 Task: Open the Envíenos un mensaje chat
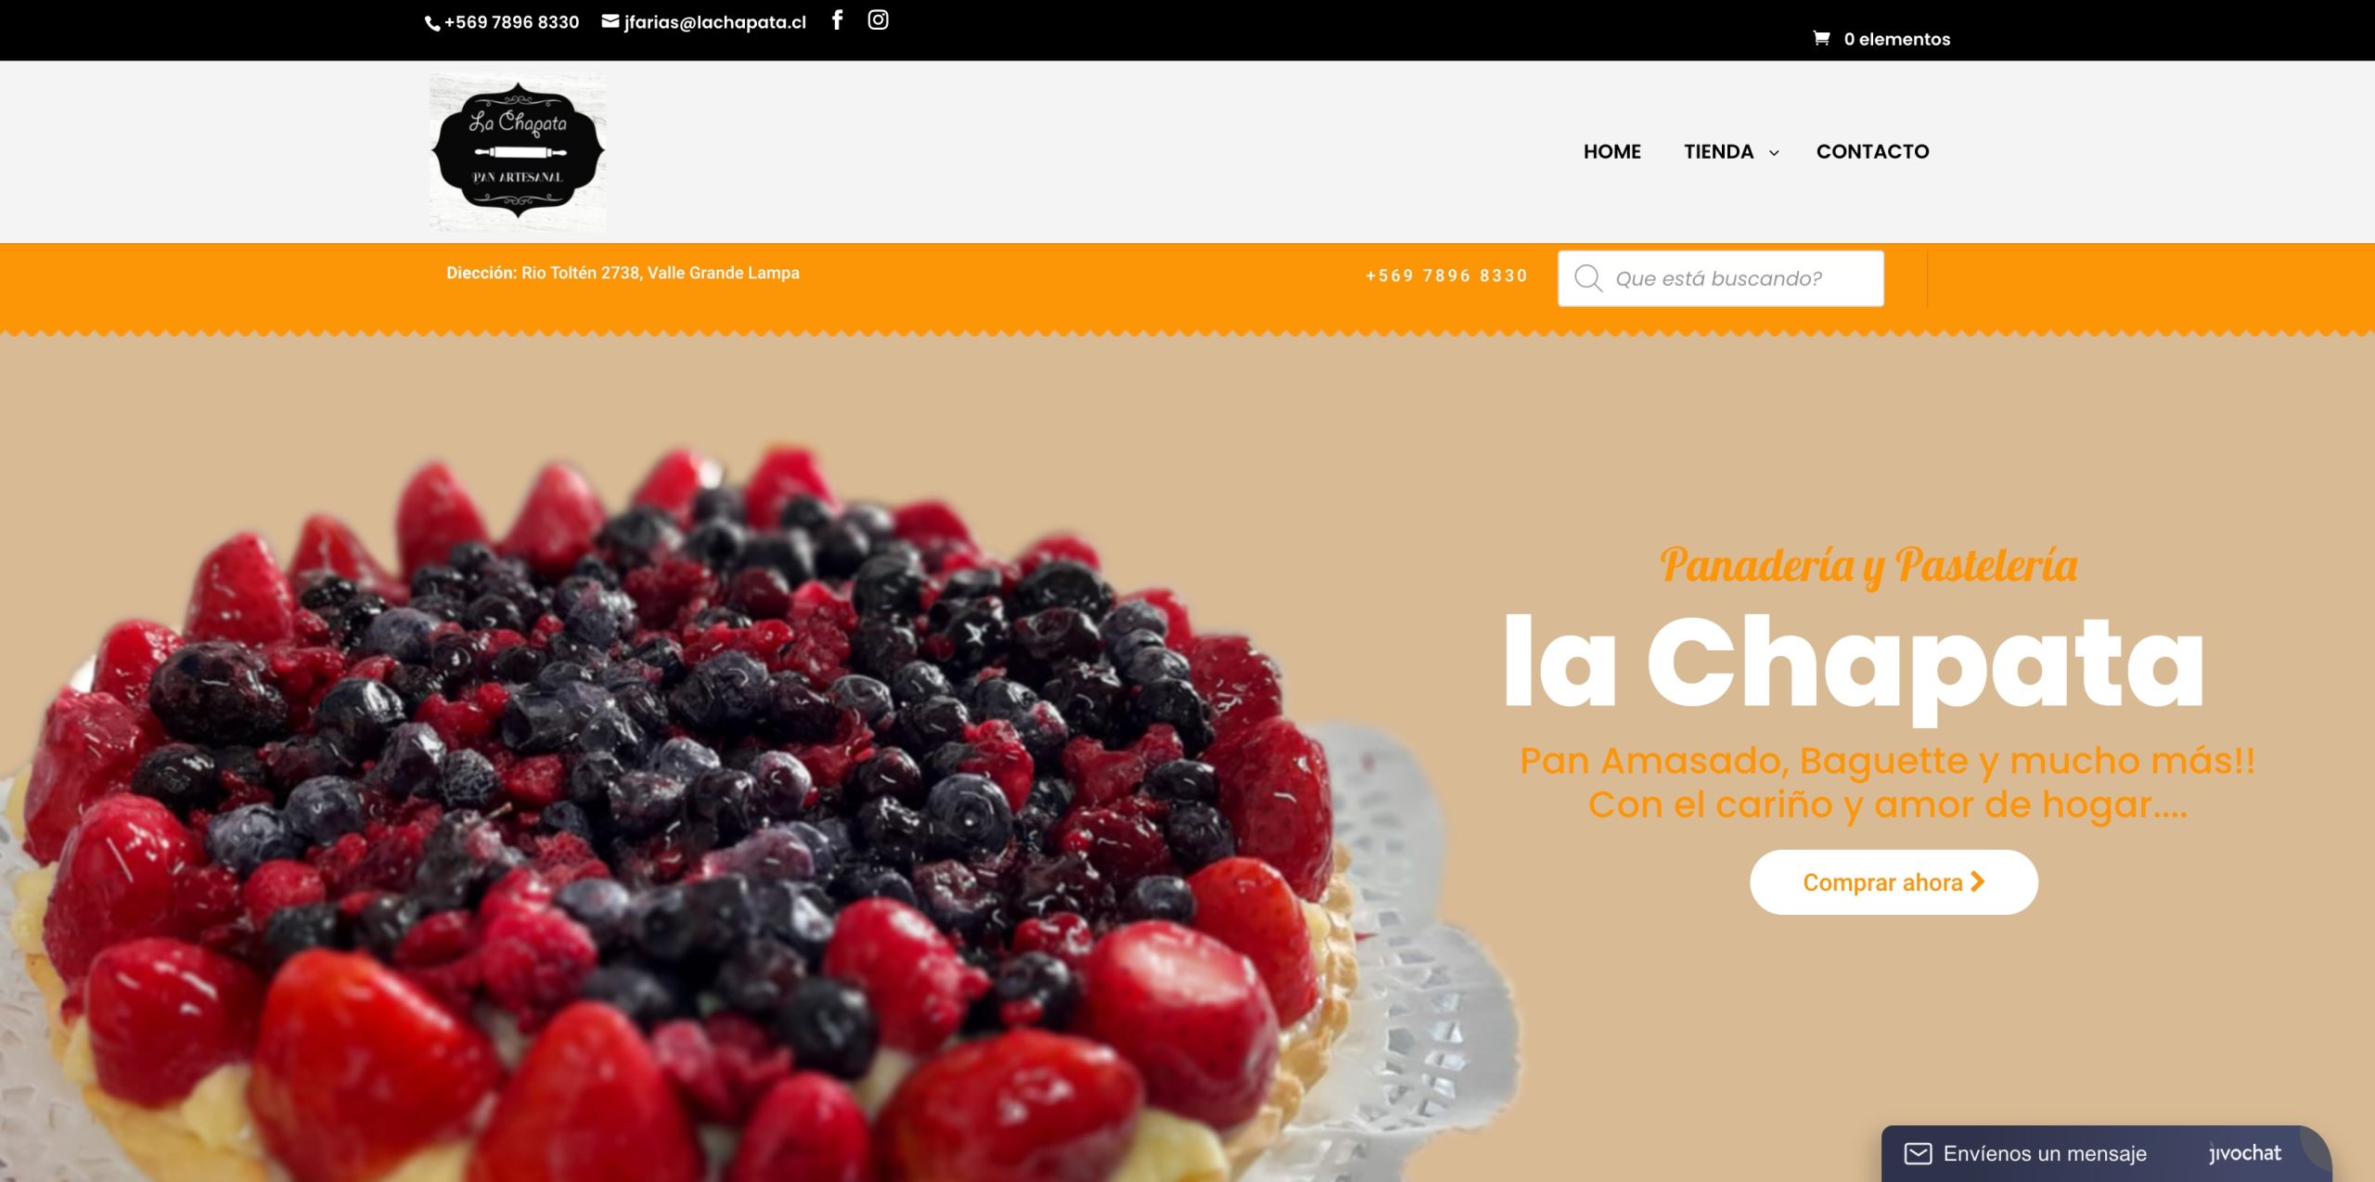click(x=2045, y=1153)
